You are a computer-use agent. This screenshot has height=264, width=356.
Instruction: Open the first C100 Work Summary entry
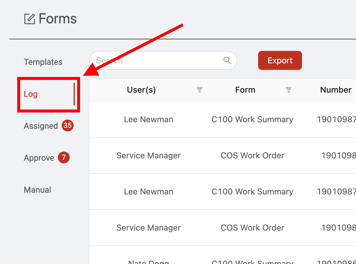[x=252, y=119]
